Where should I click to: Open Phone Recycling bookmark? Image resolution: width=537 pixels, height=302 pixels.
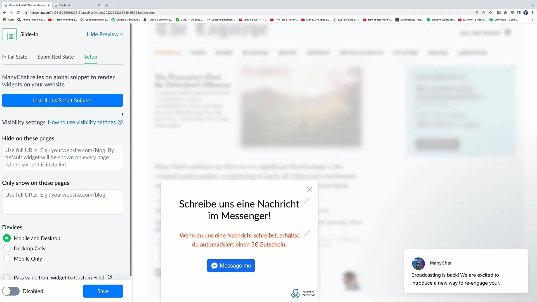pyautogui.click(x=31, y=20)
